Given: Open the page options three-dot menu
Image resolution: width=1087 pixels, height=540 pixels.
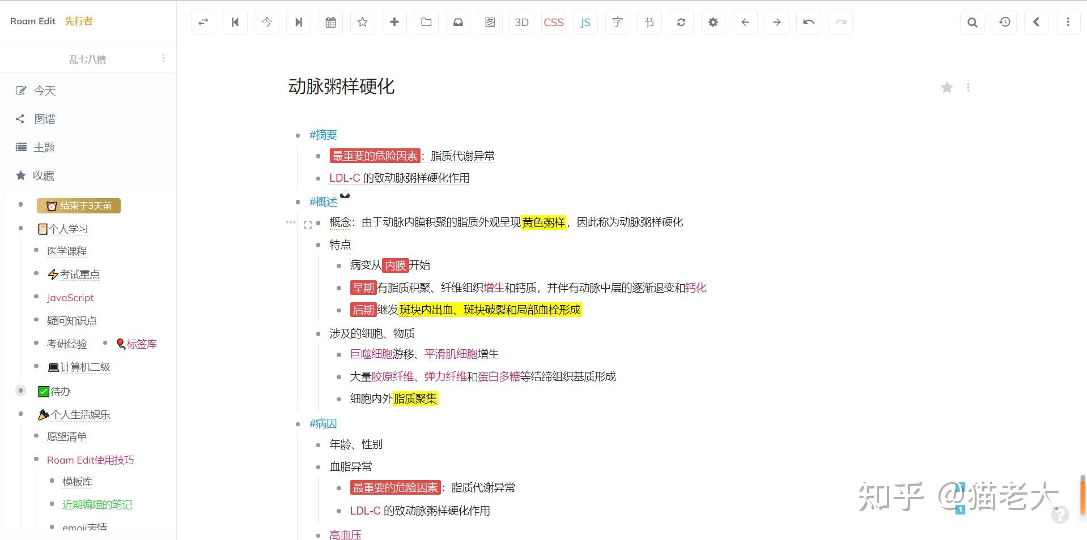Looking at the screenshot, I should [969, 87].
